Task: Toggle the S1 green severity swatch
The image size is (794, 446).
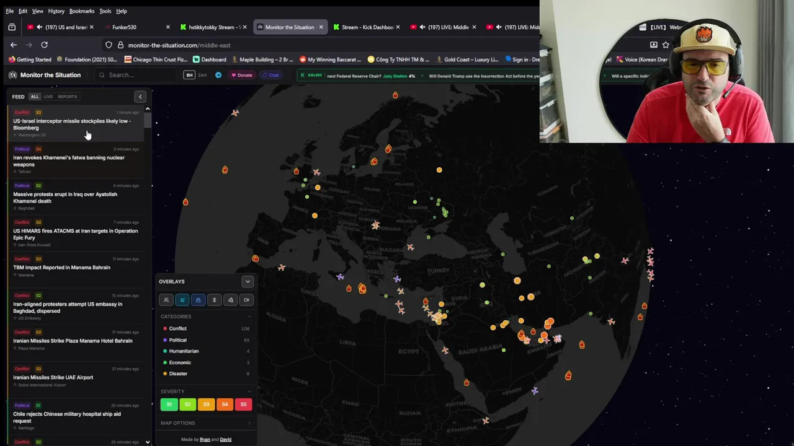Action: click(x=169, y=404)
